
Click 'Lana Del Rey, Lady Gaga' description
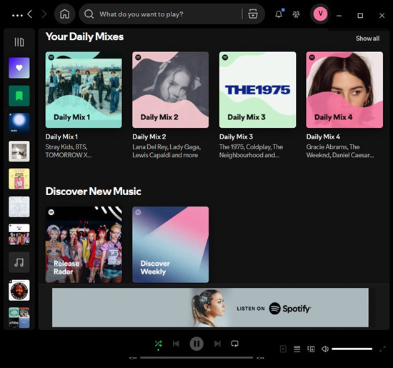[x=166, y=151]
